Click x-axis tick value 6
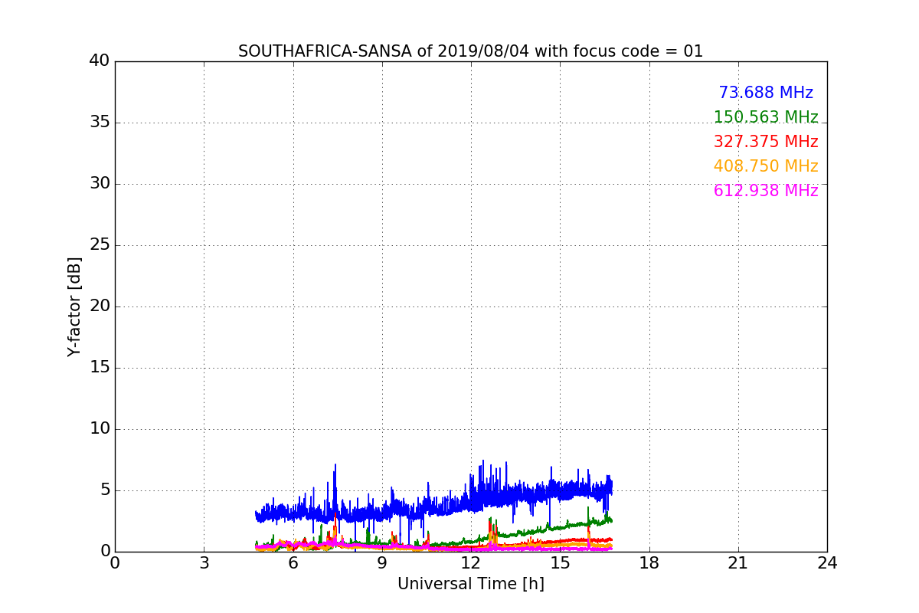The height and width of the screenshot is (613, 919). click(x=293, y=563)
